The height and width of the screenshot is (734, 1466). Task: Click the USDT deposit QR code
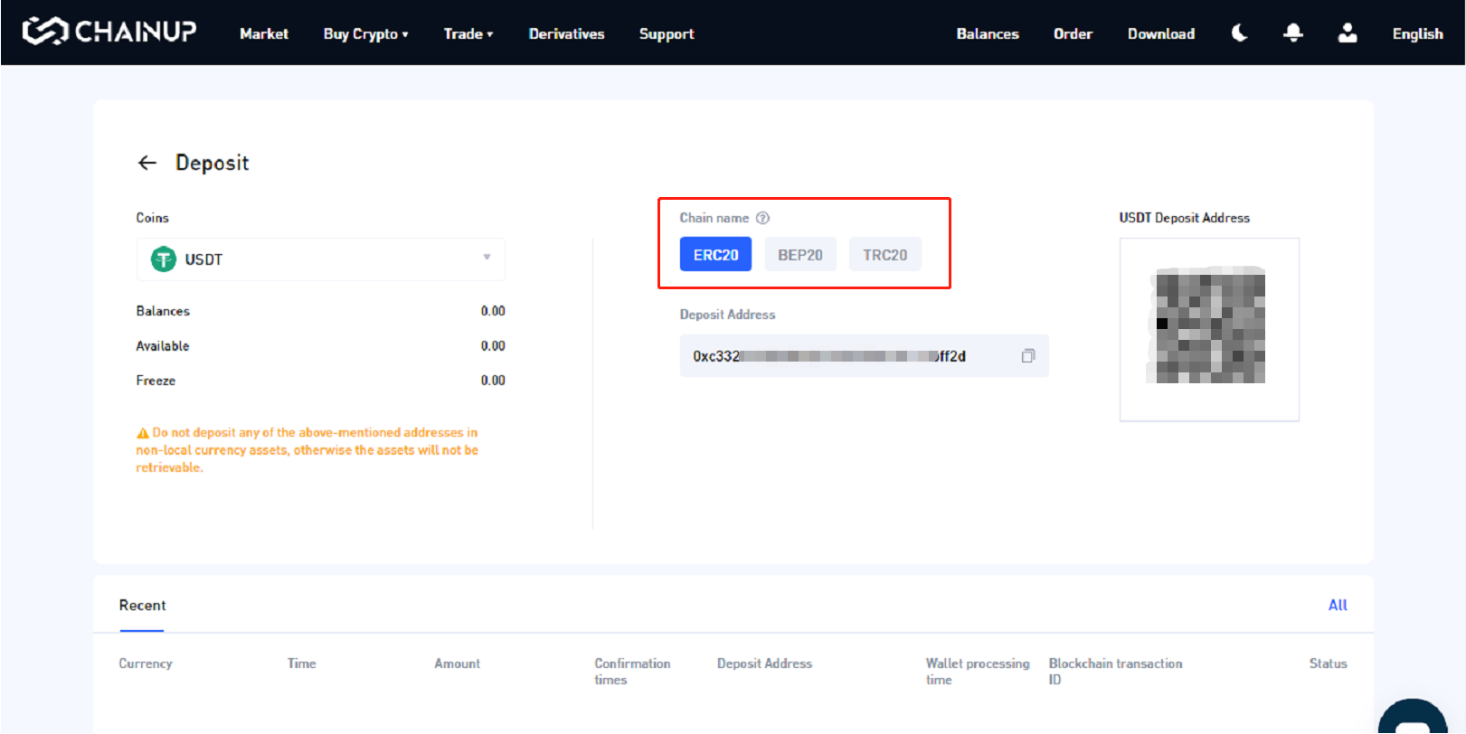pos(1209,325)
